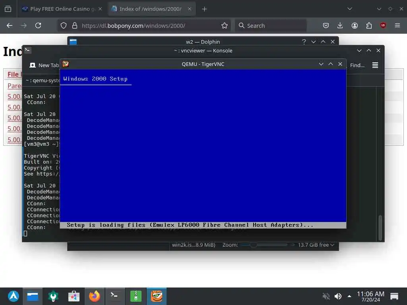Bookmark this page with the star icon

[225, 26]
